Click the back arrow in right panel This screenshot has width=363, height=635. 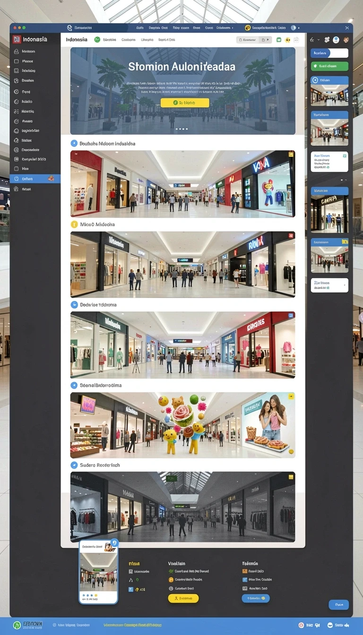click(x=312, y=40)
